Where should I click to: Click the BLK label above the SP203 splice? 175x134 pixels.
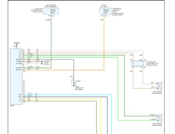tap(72, 77)
